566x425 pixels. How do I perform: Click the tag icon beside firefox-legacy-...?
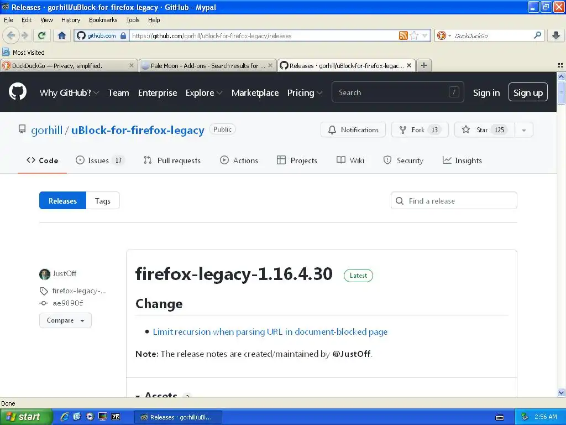pos(44,291)
